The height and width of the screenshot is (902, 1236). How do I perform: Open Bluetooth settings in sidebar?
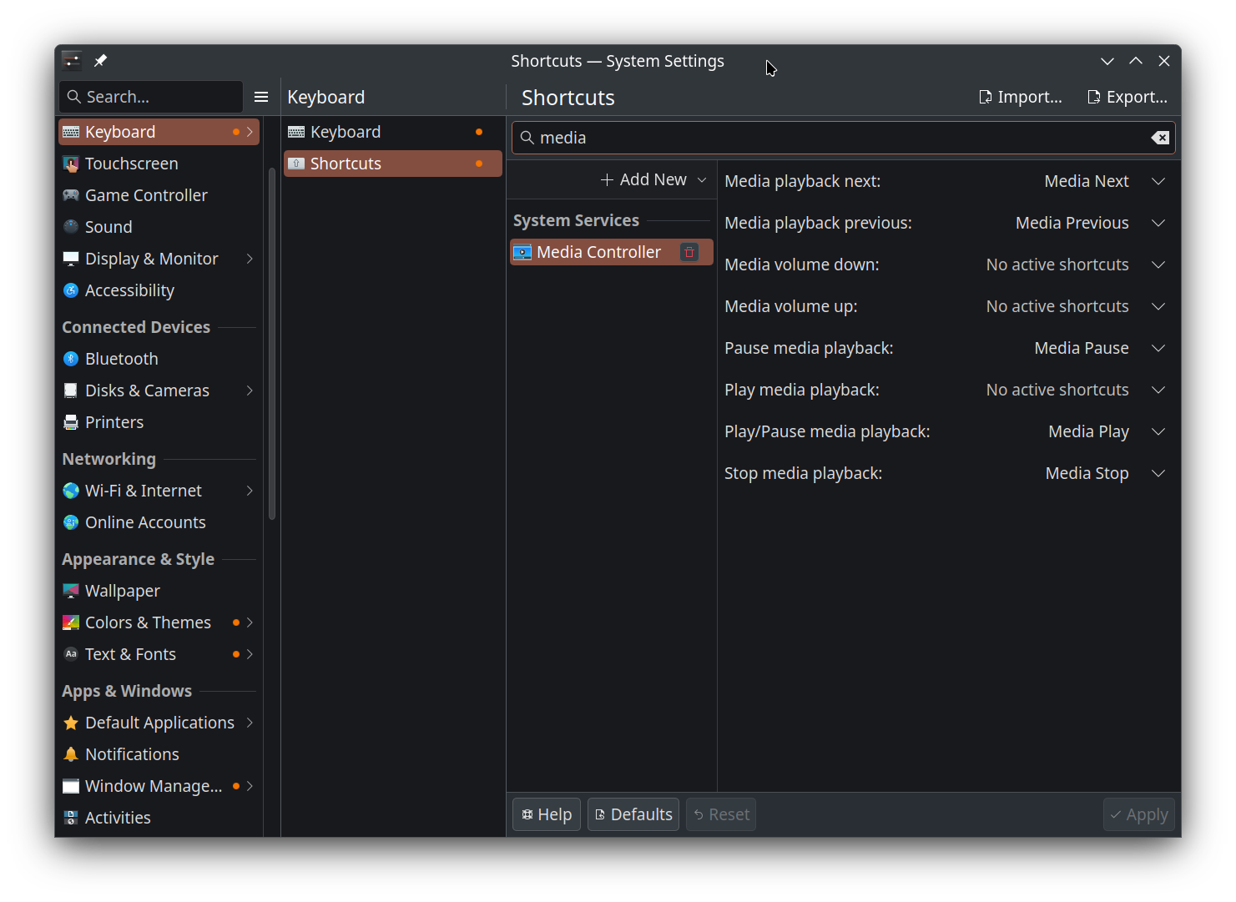122,359
